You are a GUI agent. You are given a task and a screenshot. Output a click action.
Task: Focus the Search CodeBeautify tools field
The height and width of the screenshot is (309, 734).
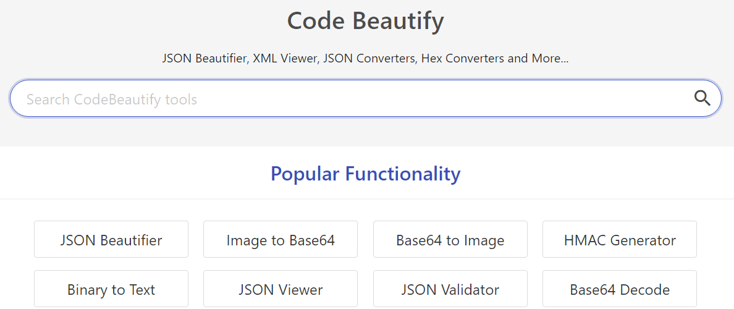click(346, 99)
